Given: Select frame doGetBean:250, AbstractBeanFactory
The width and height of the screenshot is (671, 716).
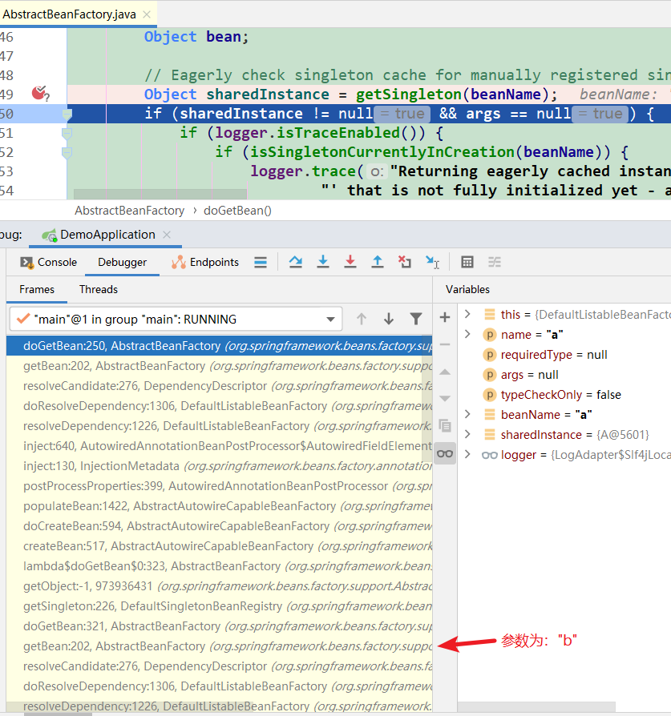Looking at the screenshot, I should [x=220, y=346].
